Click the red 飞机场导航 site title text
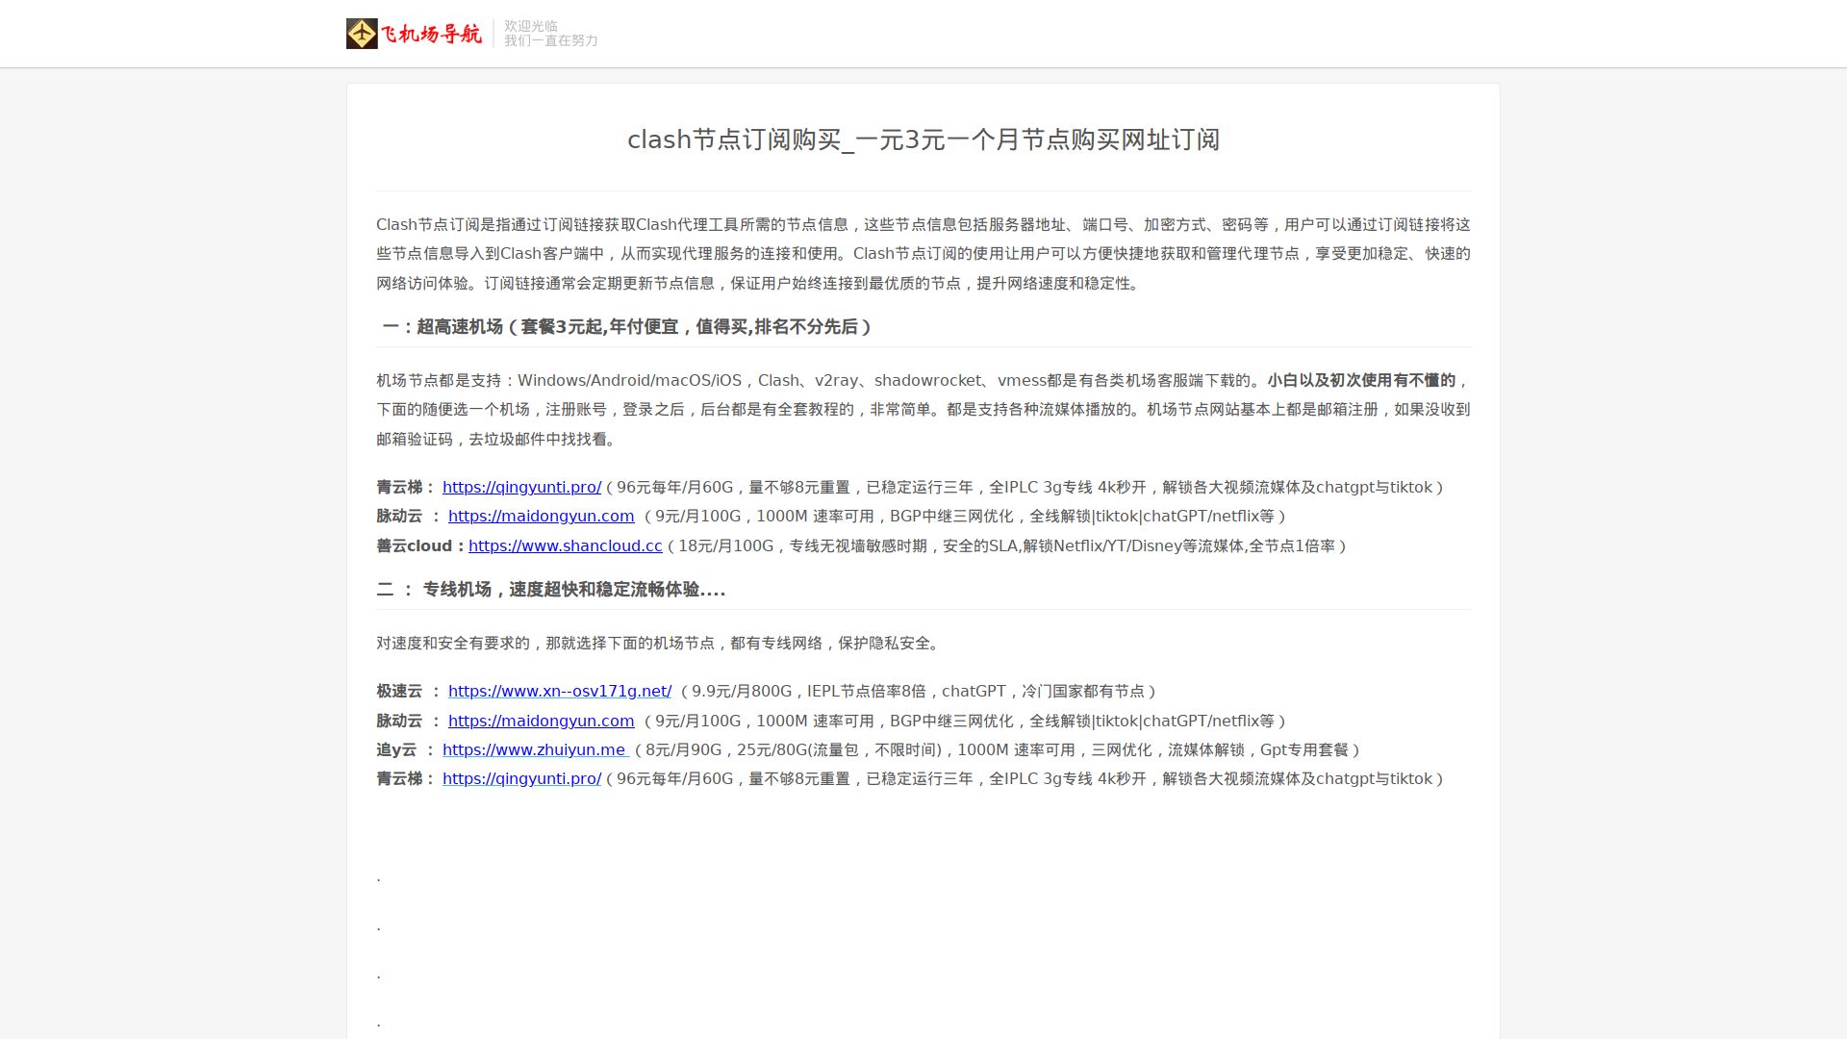The height and width of the screenshot is (1039, 1847). 431,35
